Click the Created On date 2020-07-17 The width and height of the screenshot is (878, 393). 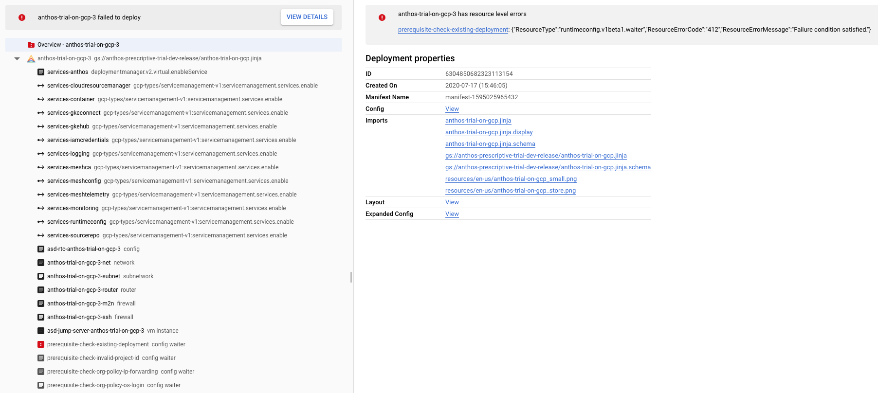(x=476, y=86)
